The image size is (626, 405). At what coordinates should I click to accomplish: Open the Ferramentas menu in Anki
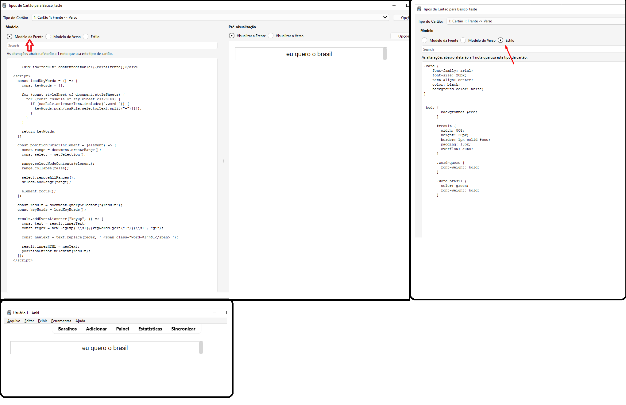[x=61, y=321]
